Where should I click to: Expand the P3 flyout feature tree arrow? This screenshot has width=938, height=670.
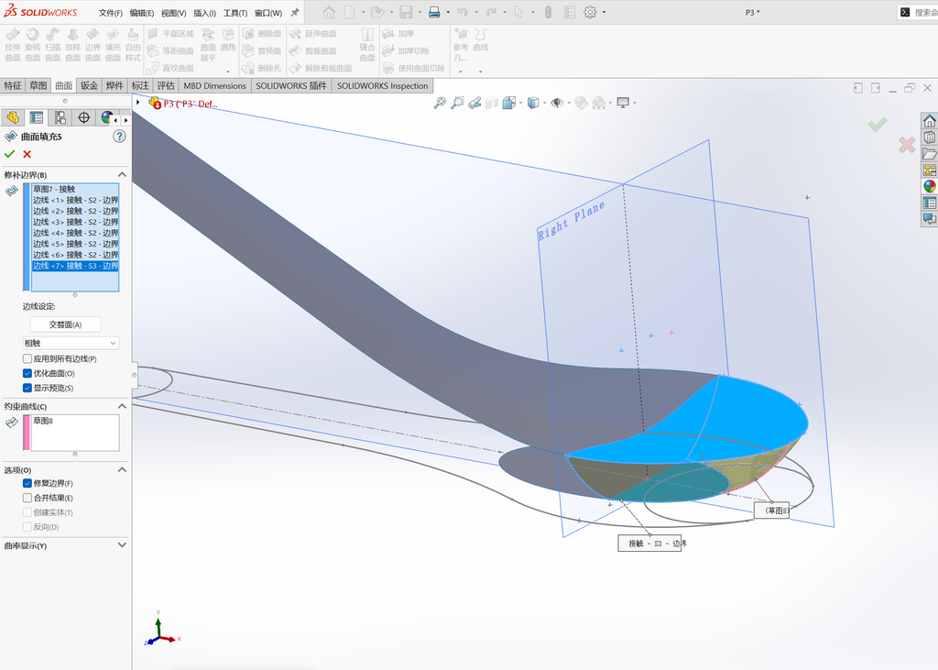[138, 103]
